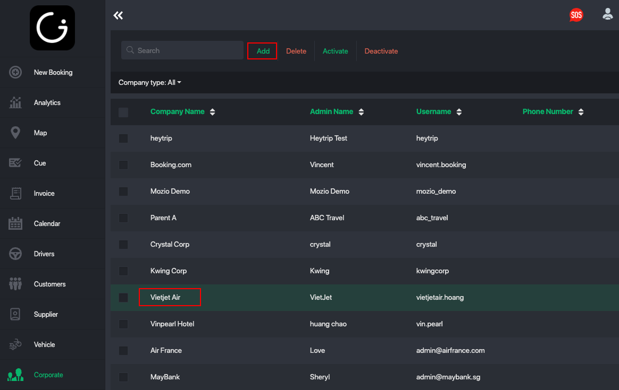
Task: Check the MayBank row checkbox
Action: pyautogui.click(x=123, y=377)
